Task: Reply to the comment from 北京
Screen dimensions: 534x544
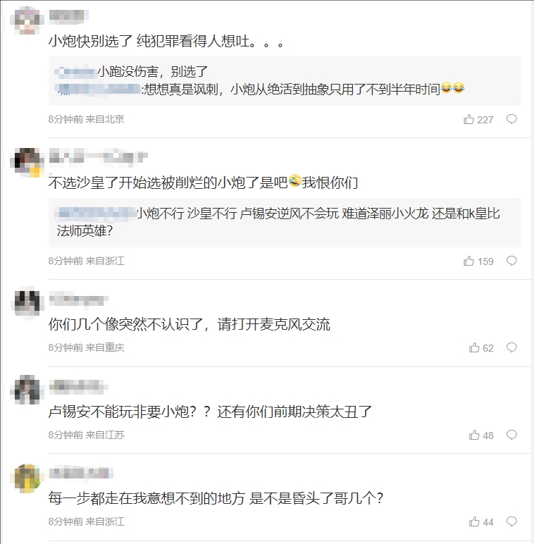Action: (x=511, y=119)
